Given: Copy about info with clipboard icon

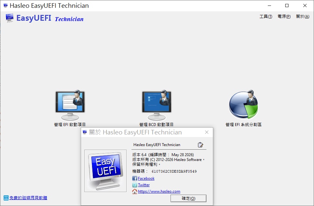Looking at the screenshot, I should [x=201, y=145].
